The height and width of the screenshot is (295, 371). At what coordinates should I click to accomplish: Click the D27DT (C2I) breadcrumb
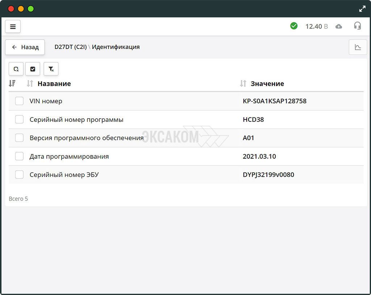[x=71, y=47]
